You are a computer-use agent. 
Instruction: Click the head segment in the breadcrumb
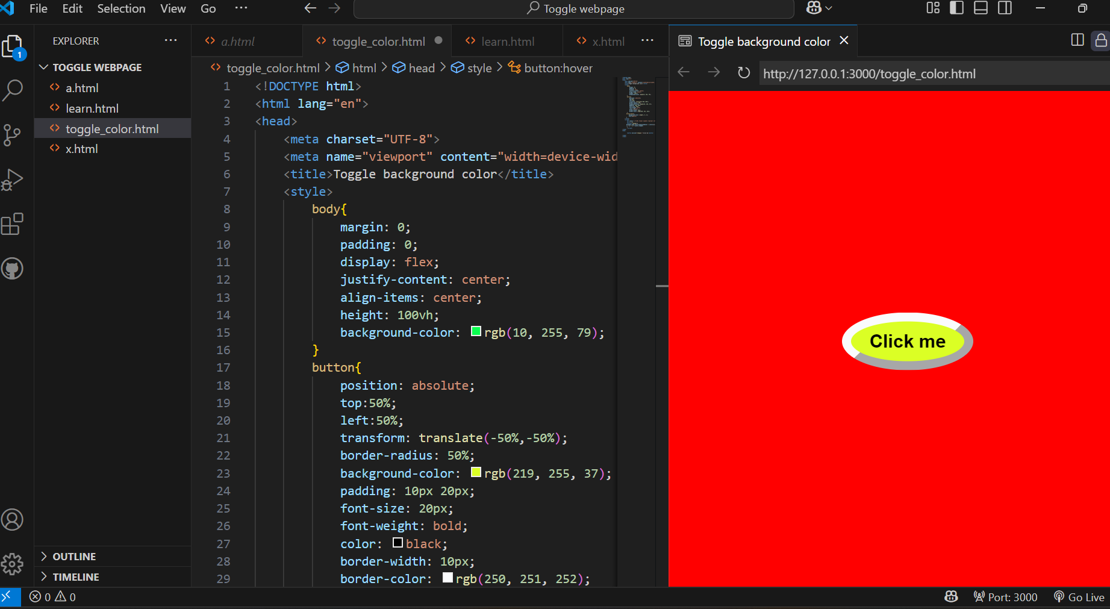(414, 68)
